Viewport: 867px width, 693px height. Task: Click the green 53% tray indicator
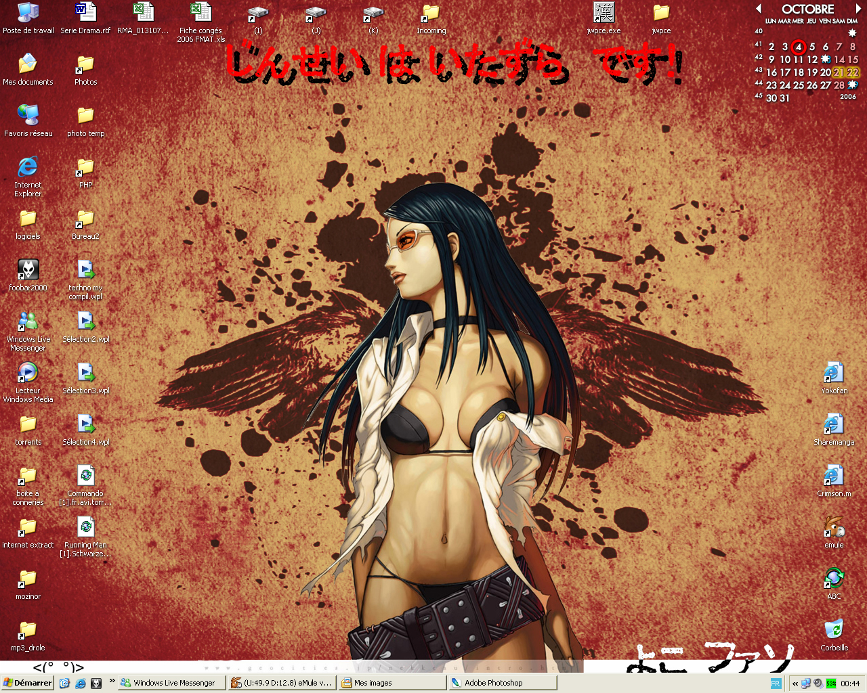[x=830, y=684]
